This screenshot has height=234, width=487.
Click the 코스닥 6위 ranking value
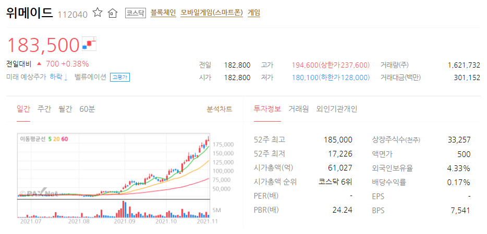[x=336, y=182]
